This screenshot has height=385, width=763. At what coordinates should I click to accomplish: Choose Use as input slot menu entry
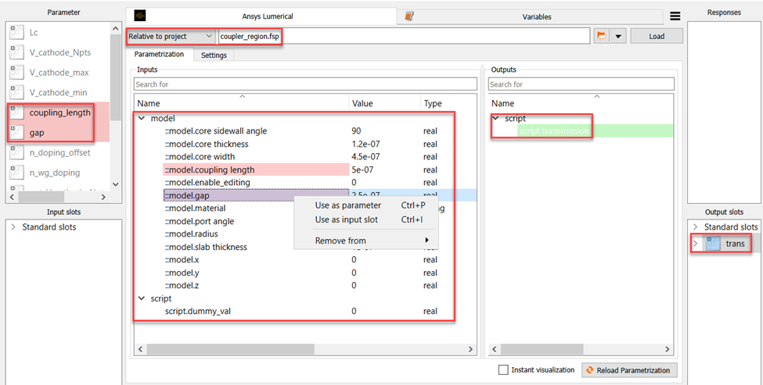coord(366,219)
